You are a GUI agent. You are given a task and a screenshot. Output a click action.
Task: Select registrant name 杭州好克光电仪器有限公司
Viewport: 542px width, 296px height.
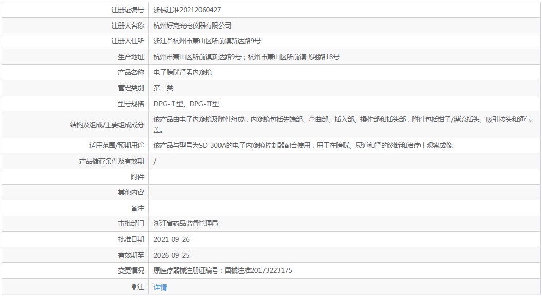tap(192, 26)
